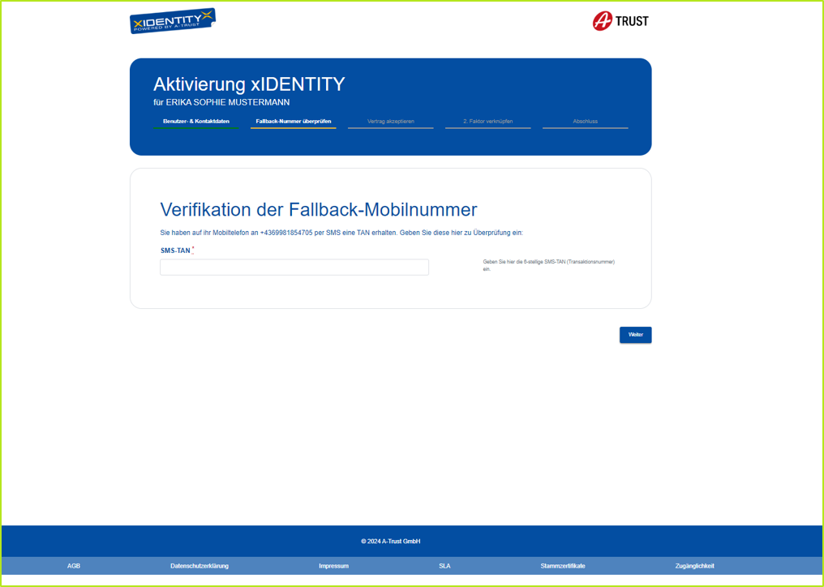
Task: Click the 2024 A-Trust GmbH copyright text
Action: click(390, 541)
